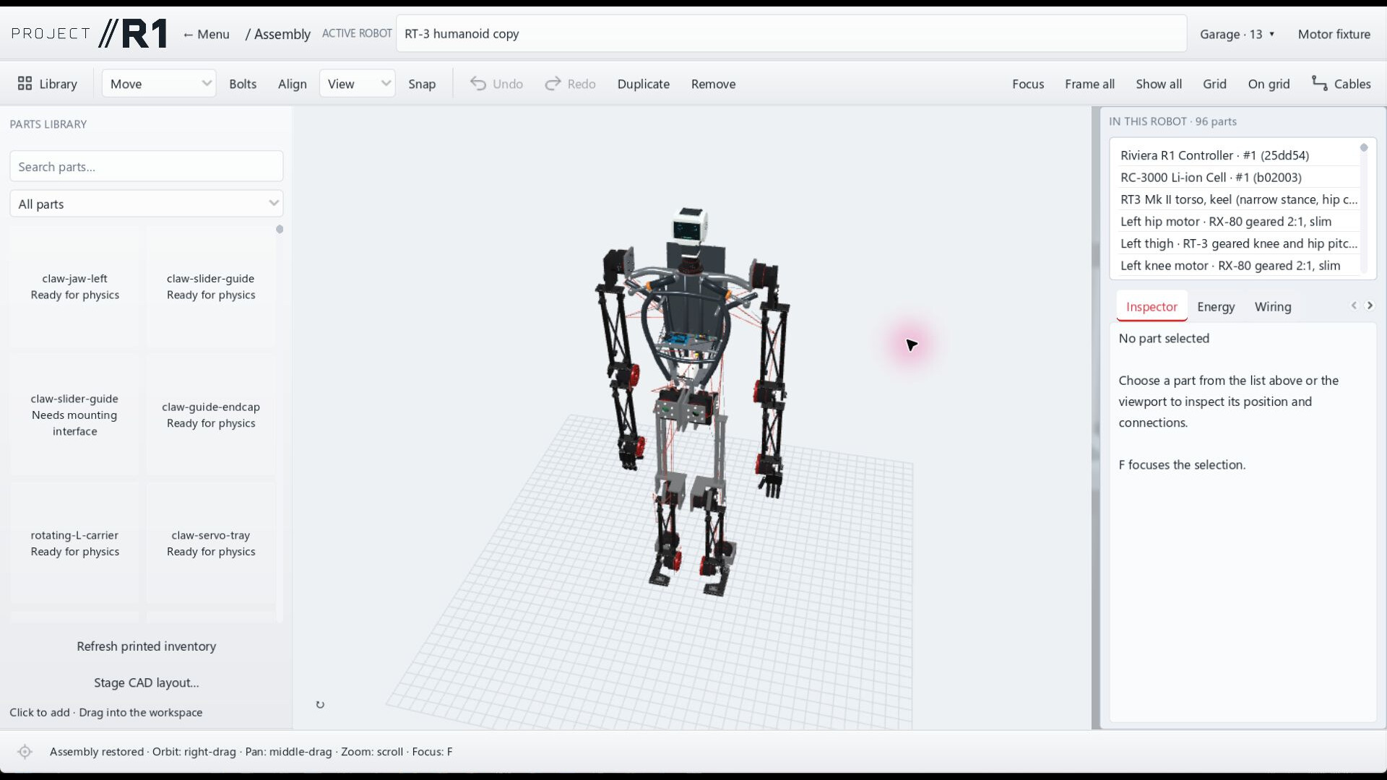Click the Project R1 logo
This screenshot has width=1387, height=780.
(x=90, y=34)
